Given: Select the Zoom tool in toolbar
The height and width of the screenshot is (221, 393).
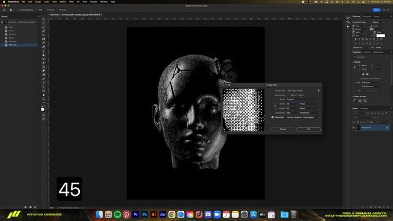Looking at the screenshot, I should tap(44, 99).
